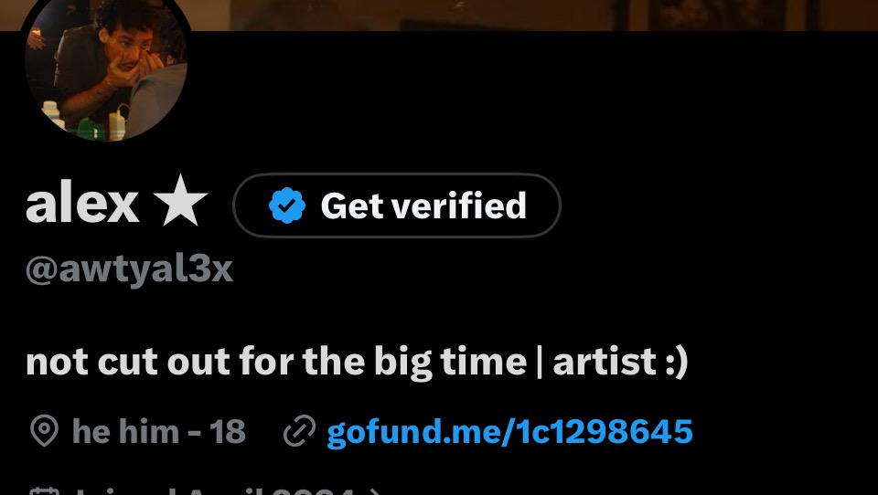Screen dimensions: 878x495
Task: Click the blue verified checkmark badge
Action: [286, 205]
